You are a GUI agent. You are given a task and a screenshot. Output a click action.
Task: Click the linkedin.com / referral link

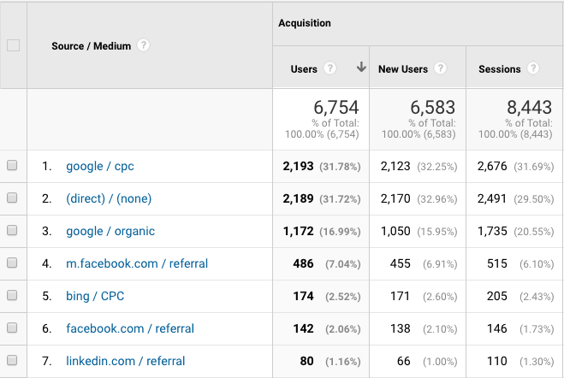[x=126, y=361]
